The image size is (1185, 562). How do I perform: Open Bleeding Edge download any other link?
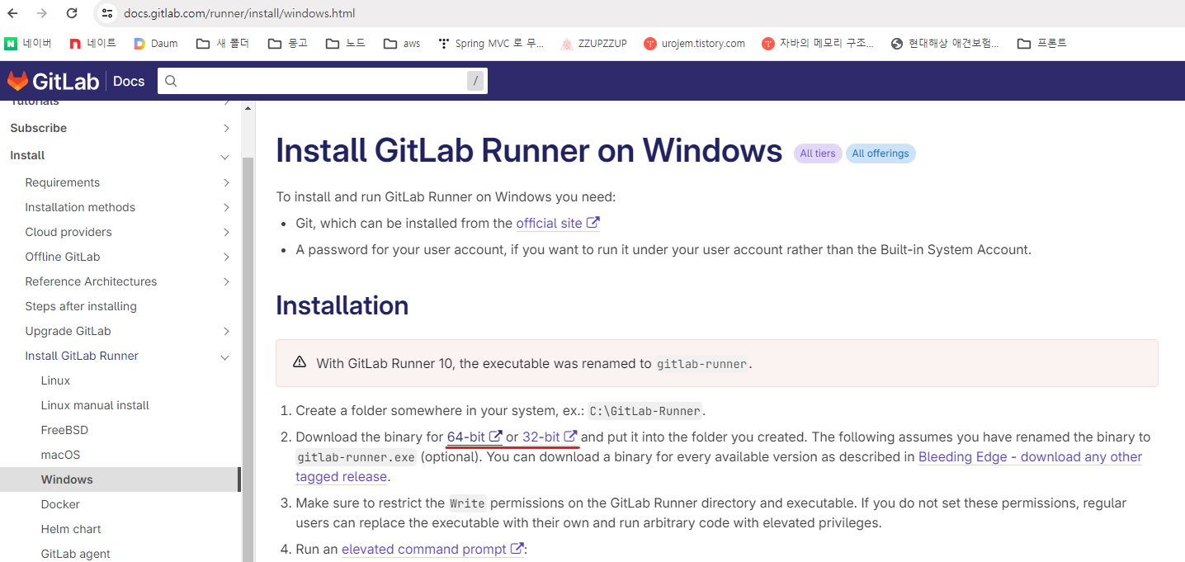(1030, 456)
